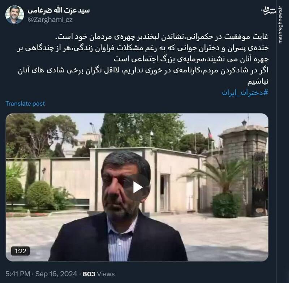Click the 5:41 PM timestamp
The height and width of the screenshot is (283, 289).
point(18,274)
